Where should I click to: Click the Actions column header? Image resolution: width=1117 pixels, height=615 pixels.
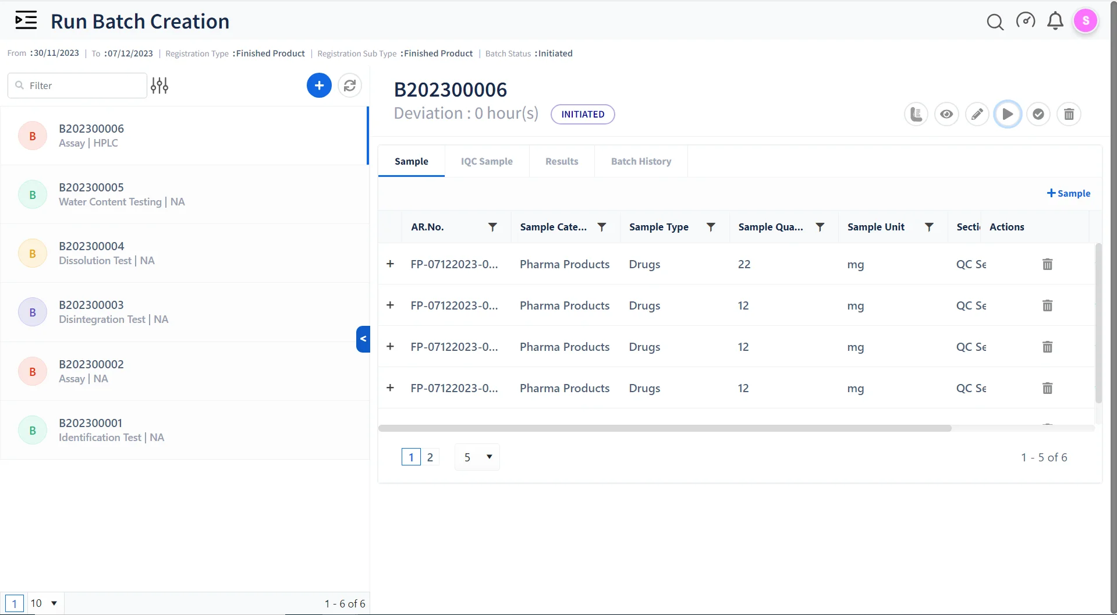(x=1006, y=227)
